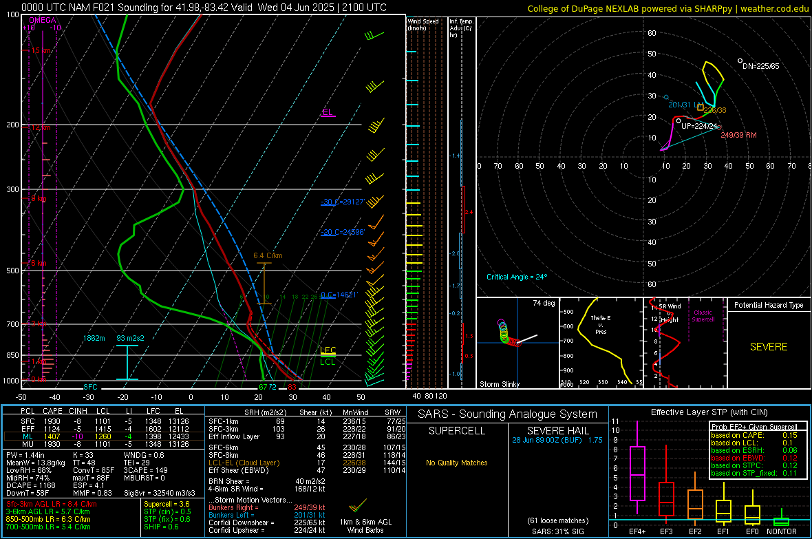The image size is (812, 539).
Task: Click the 'SUPERCELL' SARS column header
Action: pyautogui.click(x=457, y=431)
